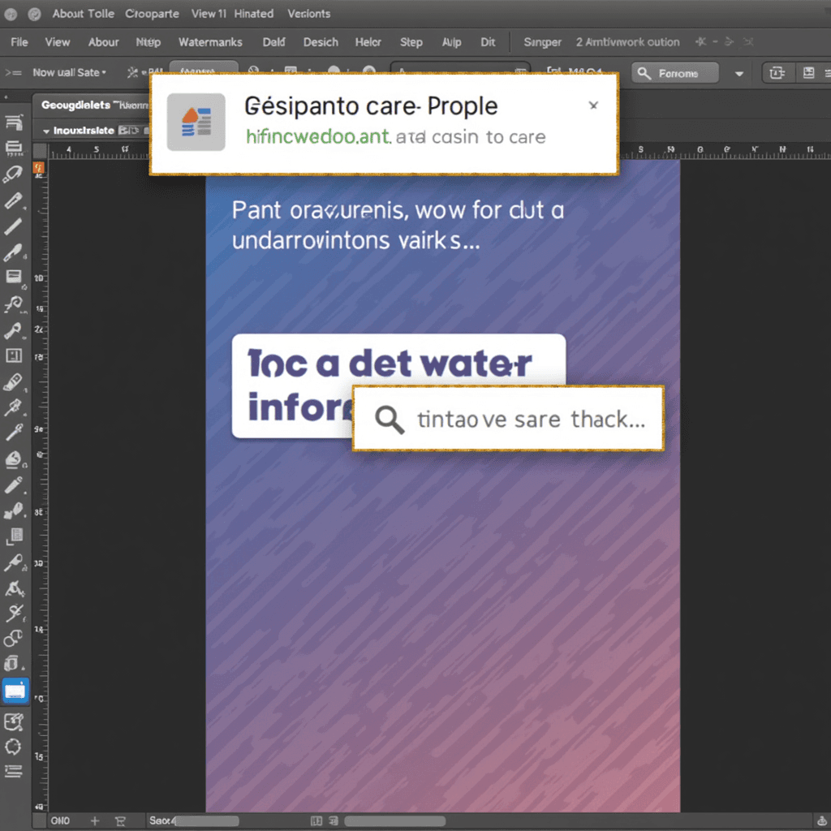Click the plus icon in bottom status bar

pos(95,820)
